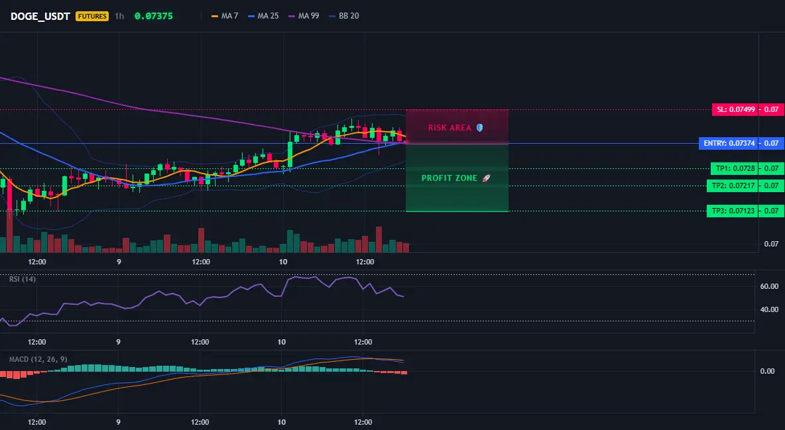Select the TP1: 0.0728 label
The height and width of the screenshot is (430, 785).
735,168
